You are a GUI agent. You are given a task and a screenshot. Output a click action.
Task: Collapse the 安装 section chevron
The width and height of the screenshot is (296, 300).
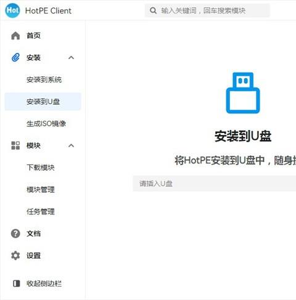tap(71, 57)
